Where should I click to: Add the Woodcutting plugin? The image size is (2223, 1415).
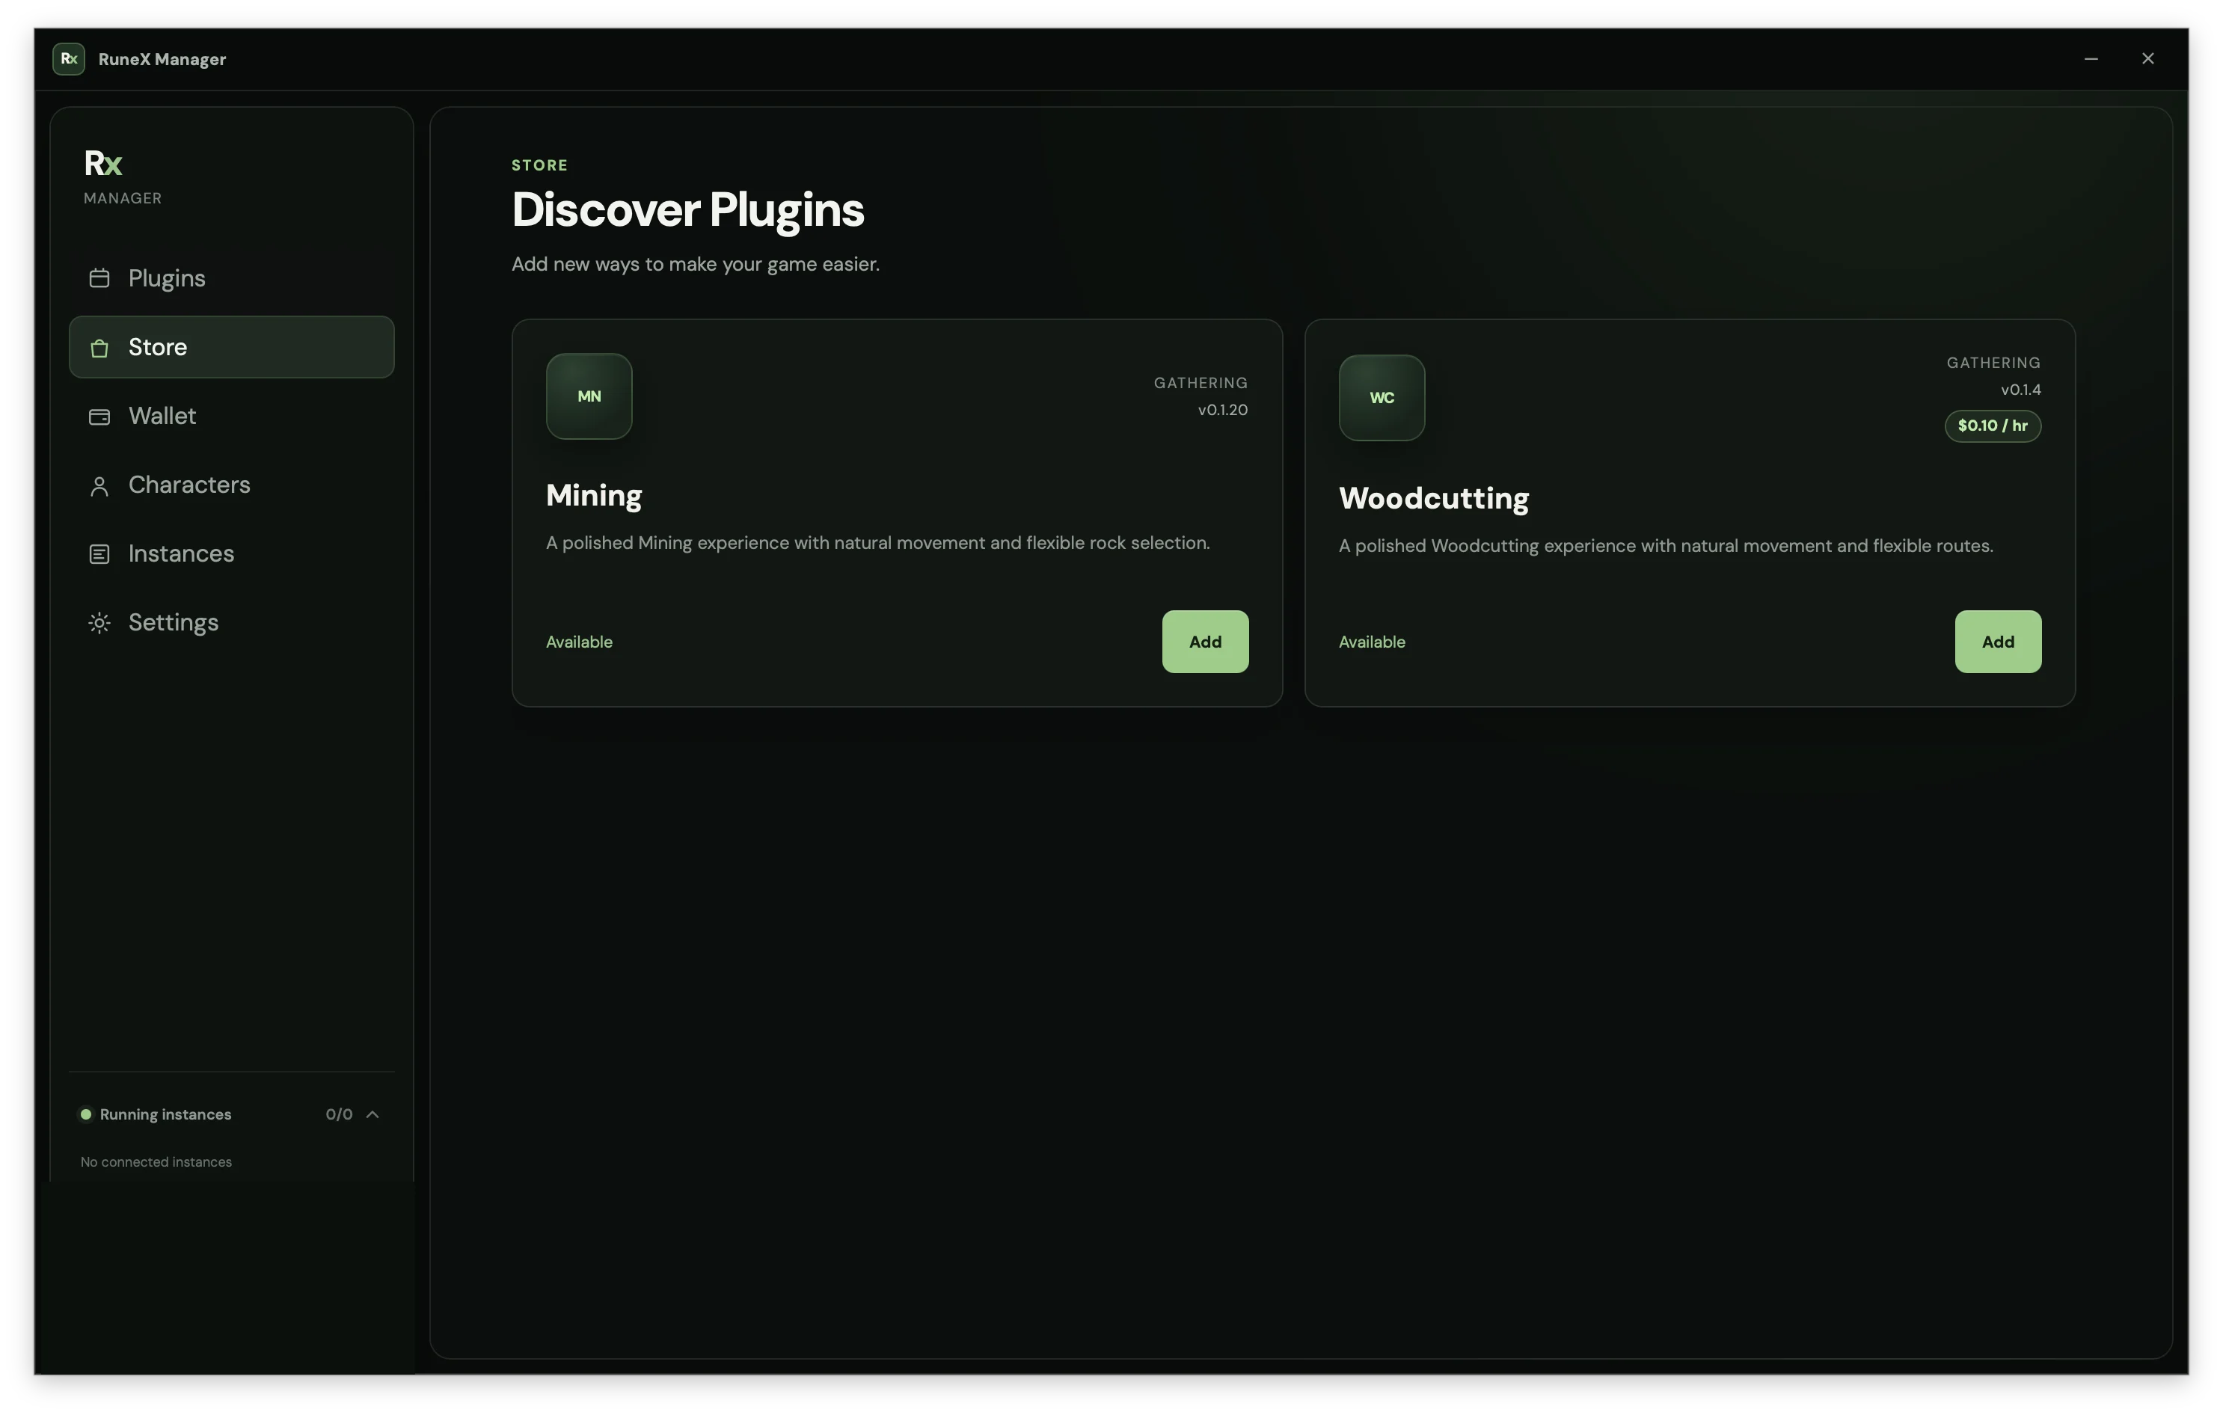(x=1998, y=642)
